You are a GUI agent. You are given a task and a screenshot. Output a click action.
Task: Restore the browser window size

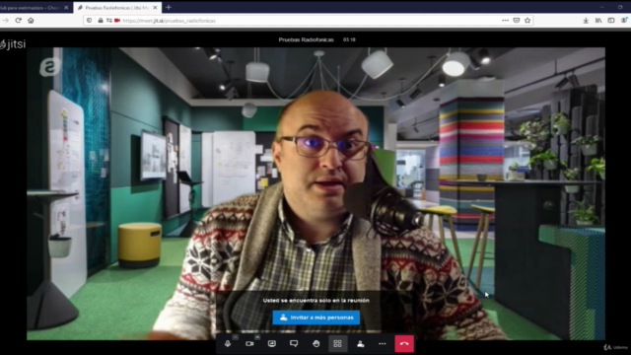(x=620, y=7)
